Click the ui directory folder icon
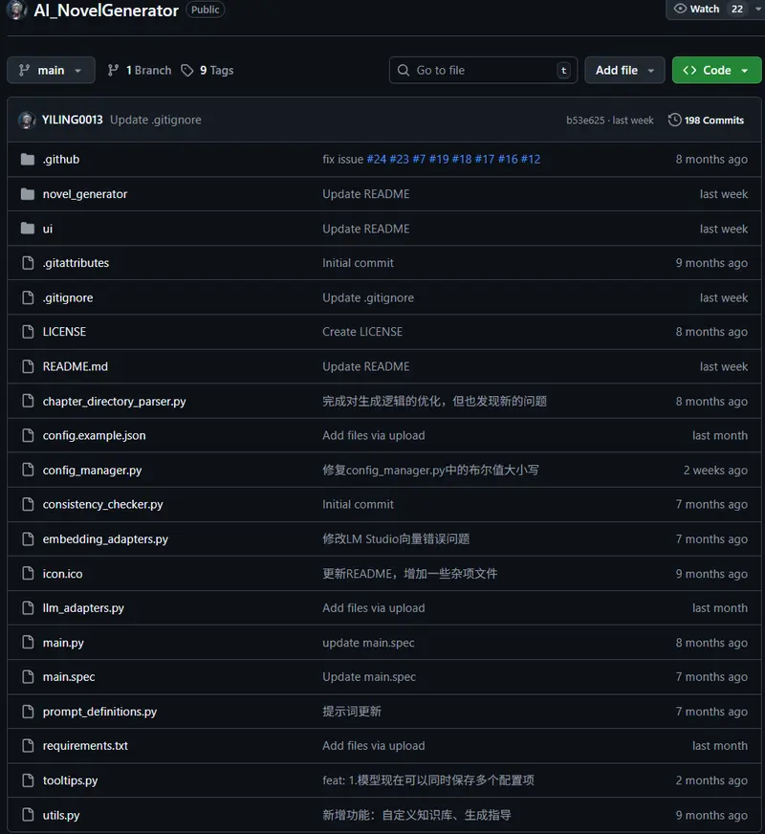The width and height of the screenshot is (765, 834). [x=27, y=229]
